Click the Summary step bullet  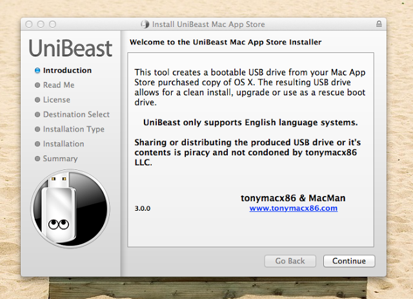tap(38, 159)
